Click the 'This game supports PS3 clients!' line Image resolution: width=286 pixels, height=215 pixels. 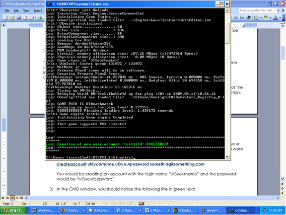coord(86,124)
